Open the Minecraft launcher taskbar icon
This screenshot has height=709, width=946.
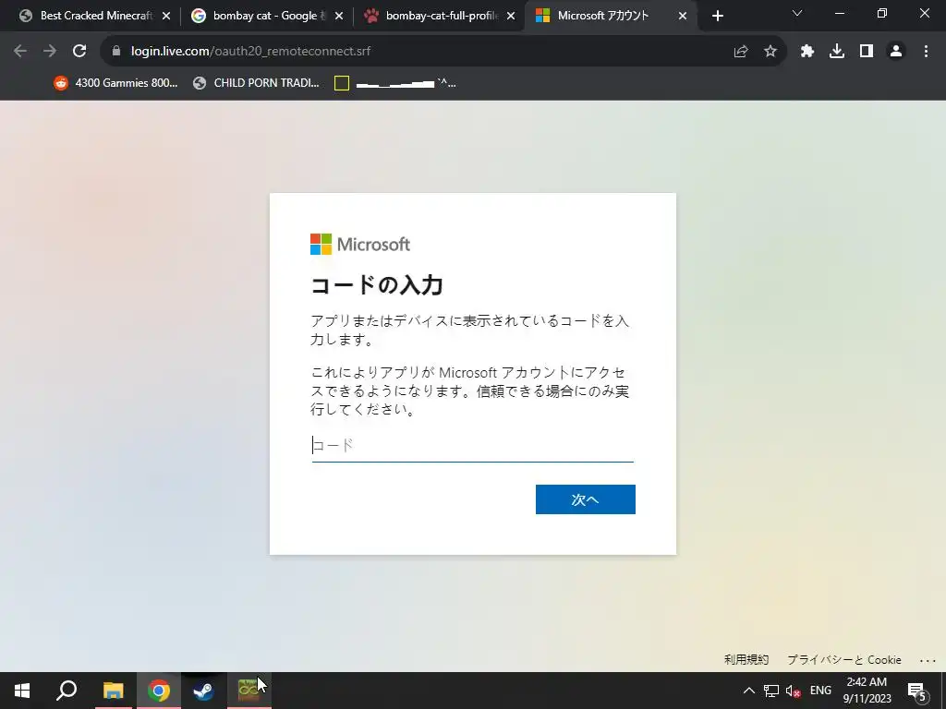click(249, 691)
